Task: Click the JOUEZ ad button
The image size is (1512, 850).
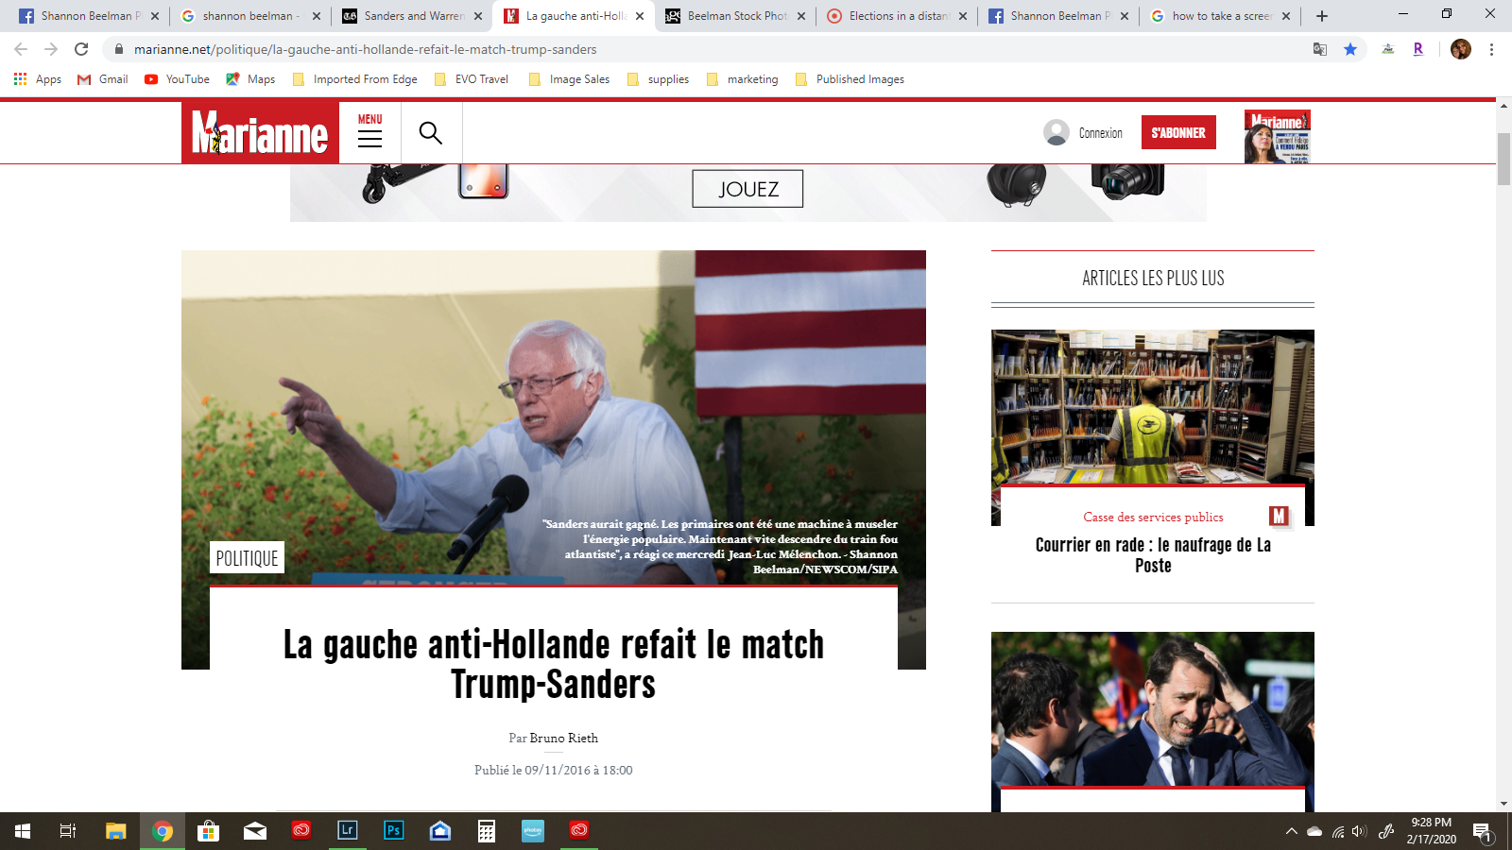Action: coord(747,189)
